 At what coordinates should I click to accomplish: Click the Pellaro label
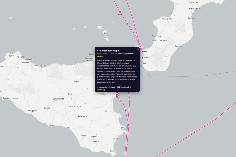143,63
